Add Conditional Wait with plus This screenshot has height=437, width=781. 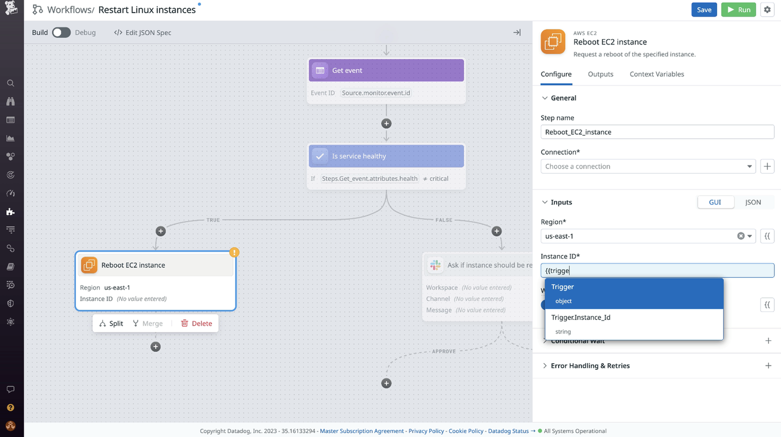(x=768, y=341)
